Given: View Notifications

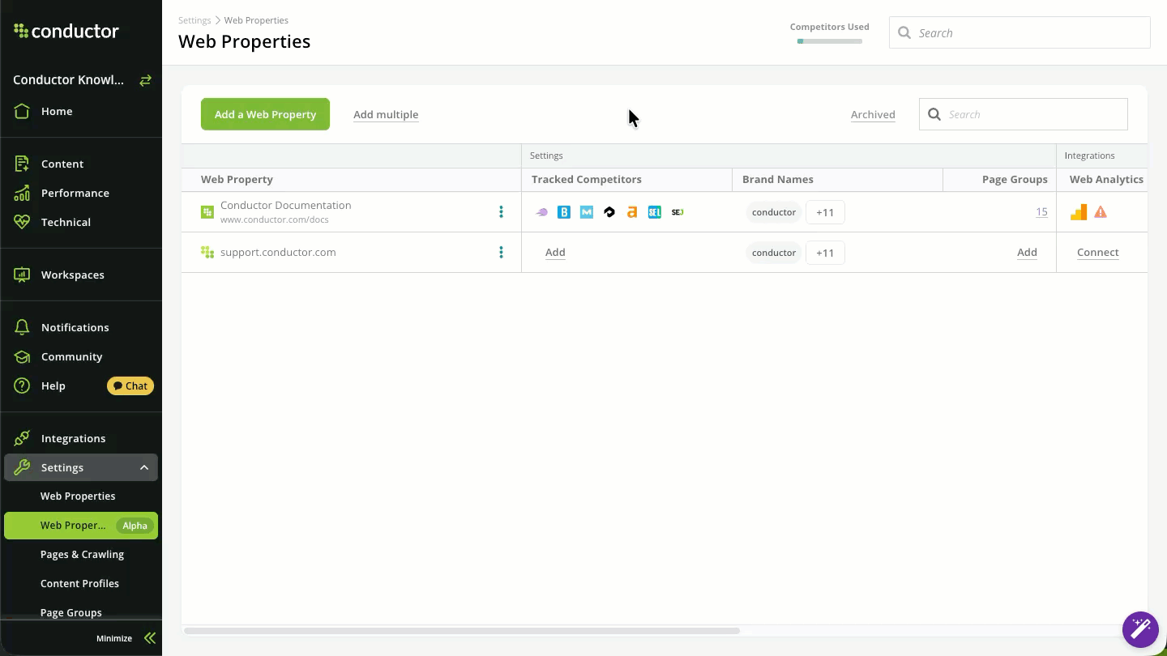Looking at the screenshot, I should click(x=75, y=327).
